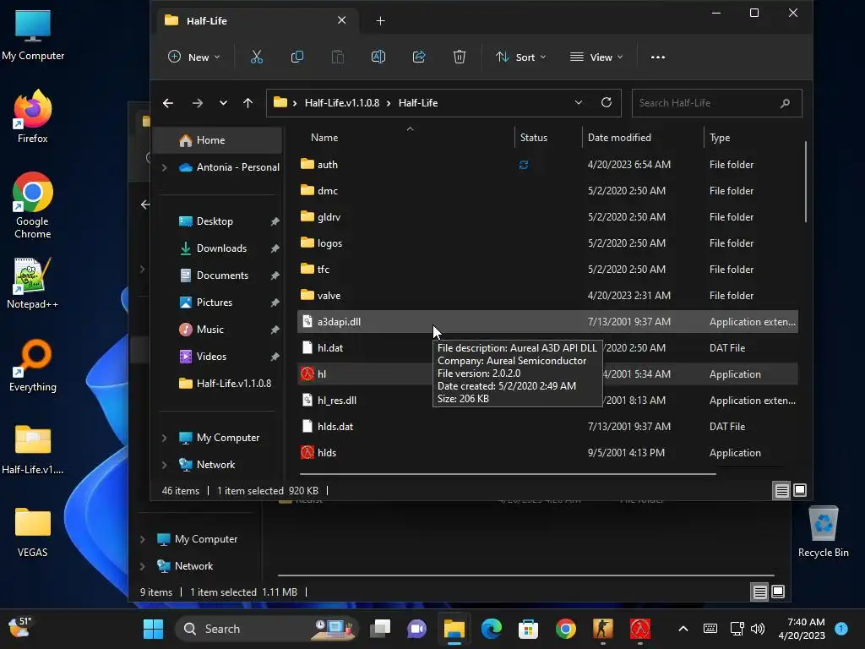This screenshot has height=649, width=865.
Task: Expand Network in Half-Life sidebar
Action: click(x=165, y=465)
